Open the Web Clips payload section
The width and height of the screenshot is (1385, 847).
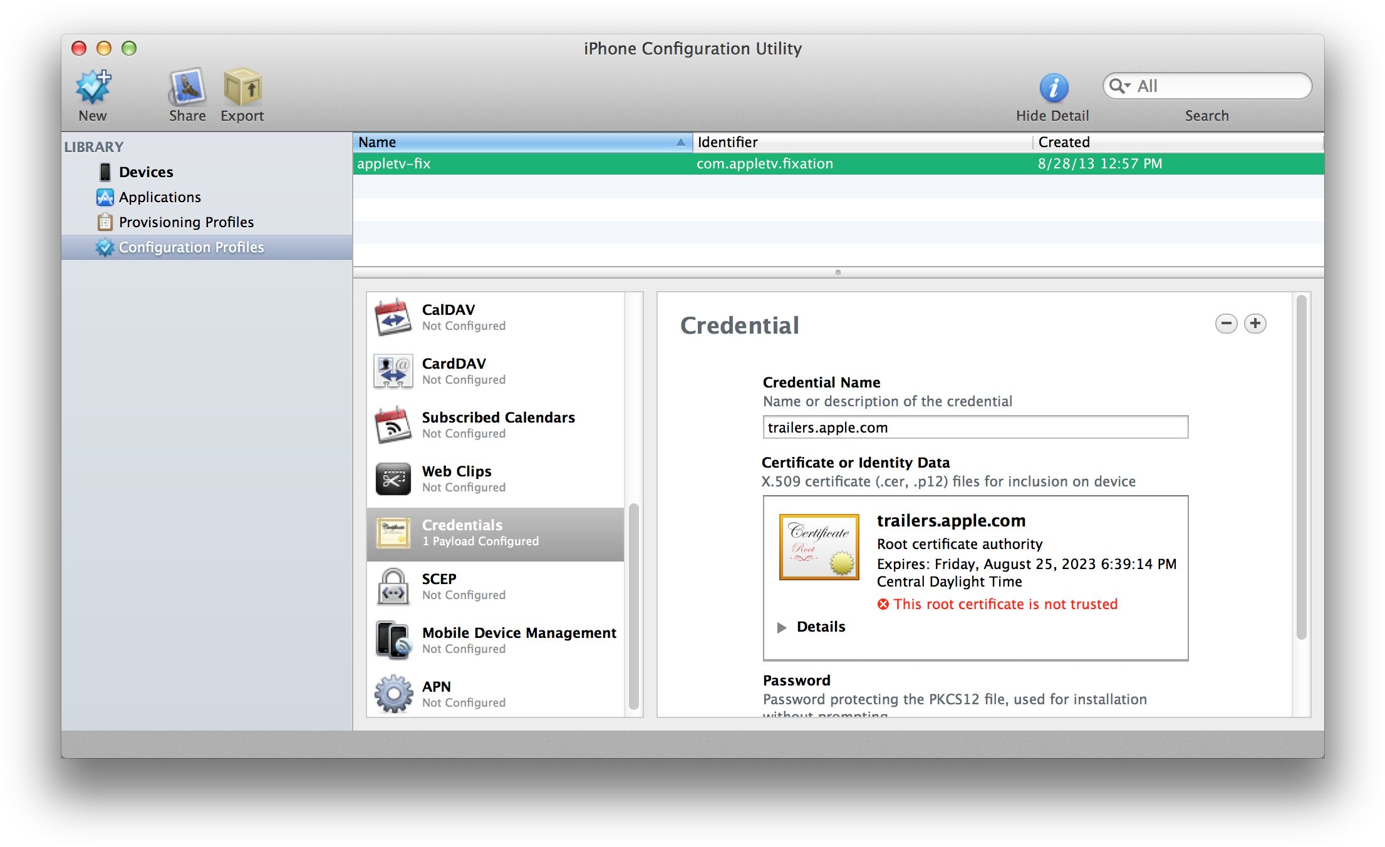coord(495,479)
